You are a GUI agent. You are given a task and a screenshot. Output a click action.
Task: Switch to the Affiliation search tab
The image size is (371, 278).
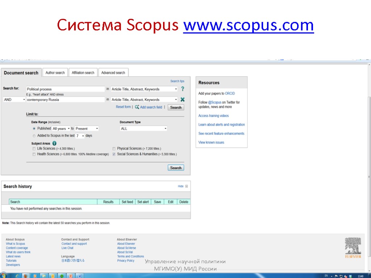click(83, 72)
